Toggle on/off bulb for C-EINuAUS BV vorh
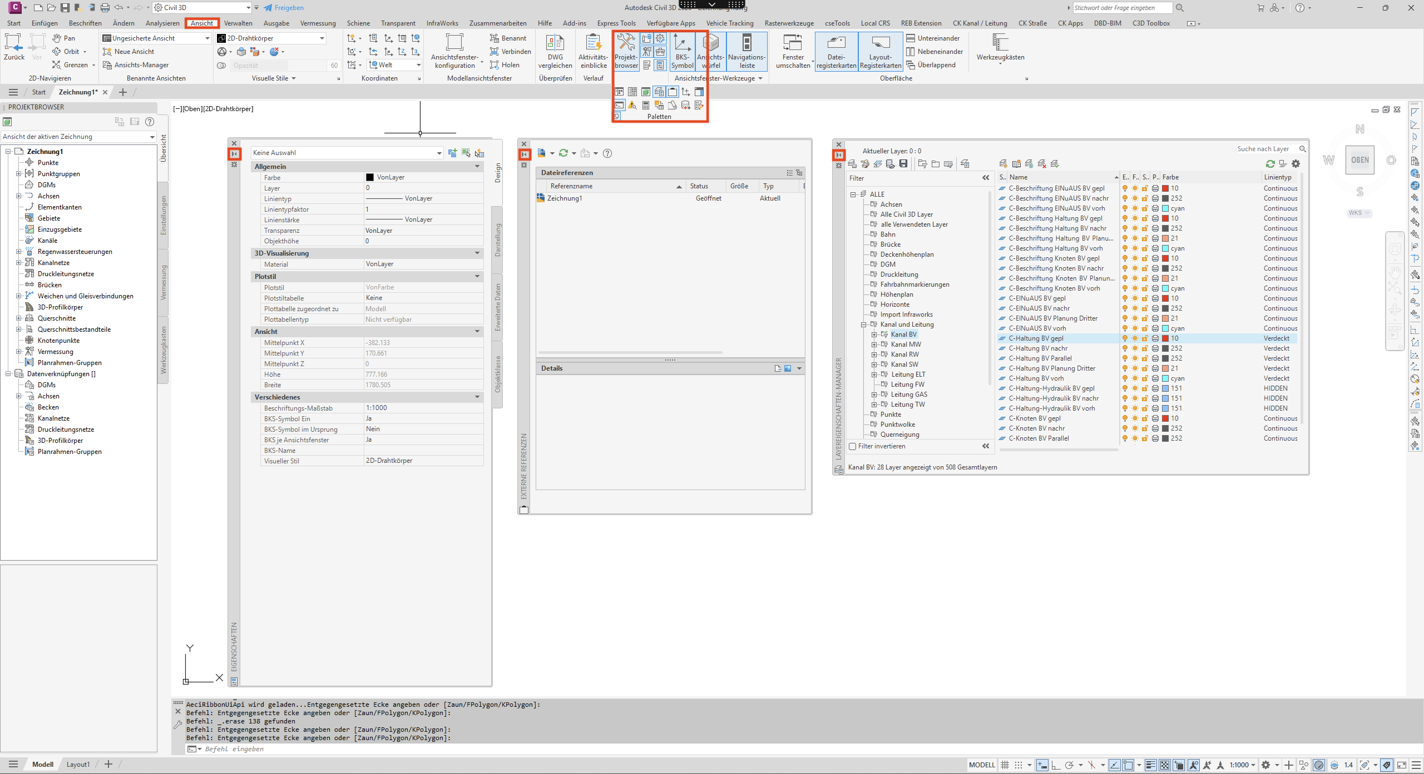 (x=1125, y=328)
